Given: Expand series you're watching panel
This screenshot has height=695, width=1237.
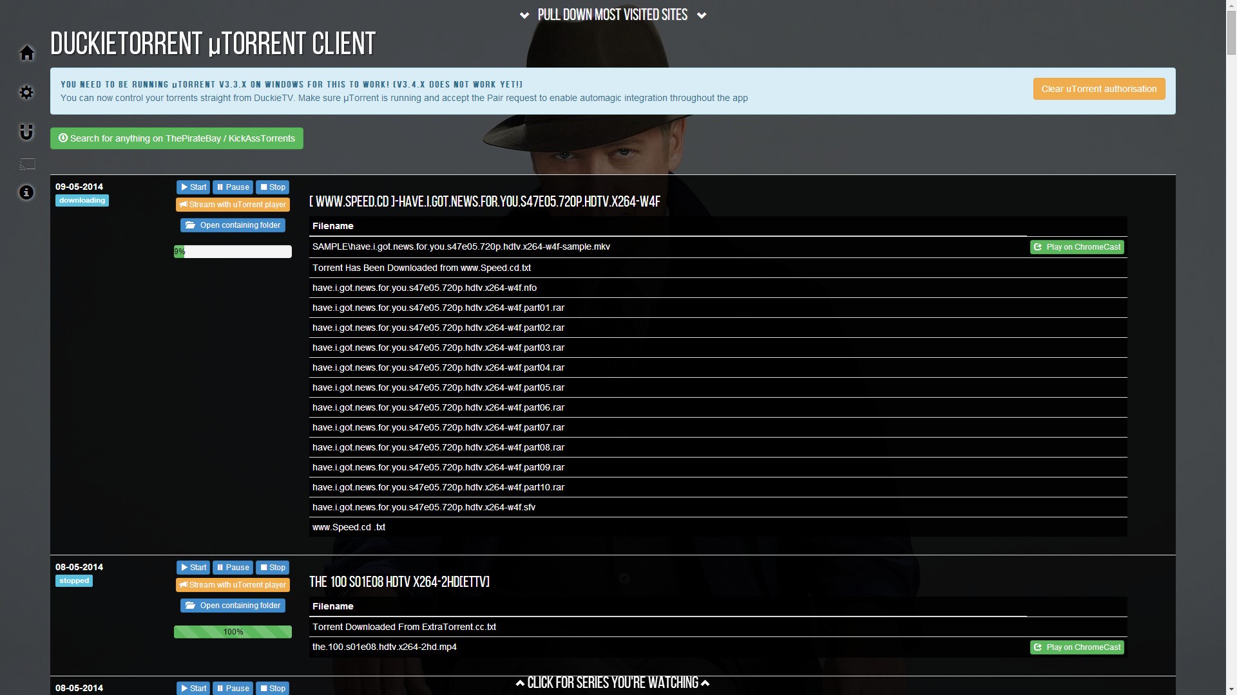Looking at the screenshot, I should (612, 683).
